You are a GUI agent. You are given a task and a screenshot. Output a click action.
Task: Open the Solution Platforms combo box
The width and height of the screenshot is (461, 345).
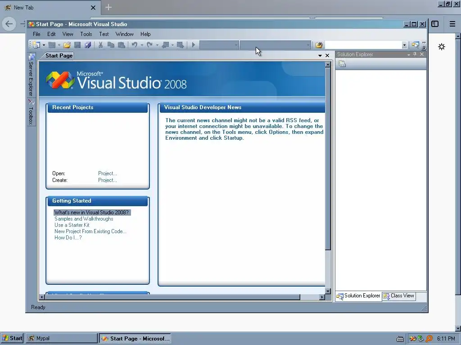pyautogui.click(x=276, y=45)
